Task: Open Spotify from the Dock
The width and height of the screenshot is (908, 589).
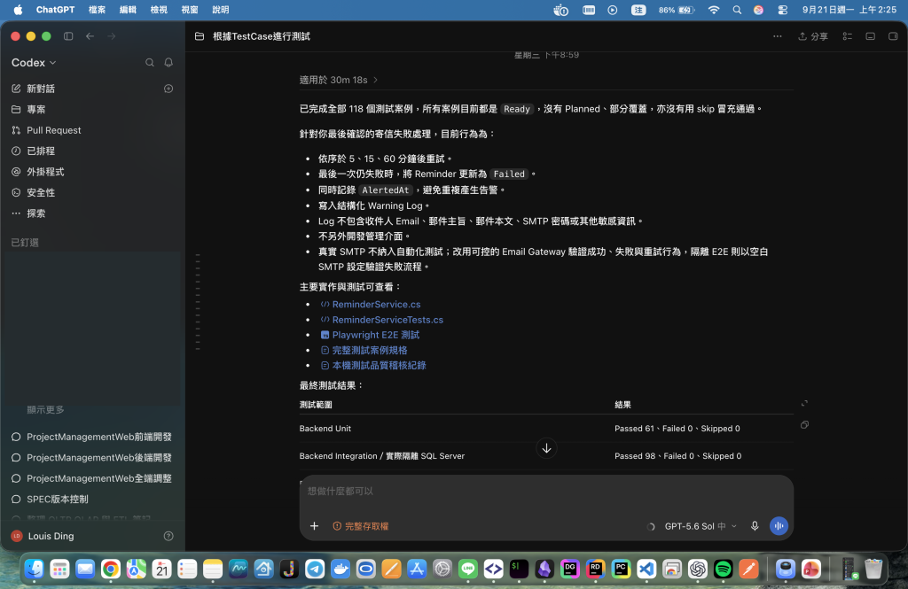Action: coord(723,570)
